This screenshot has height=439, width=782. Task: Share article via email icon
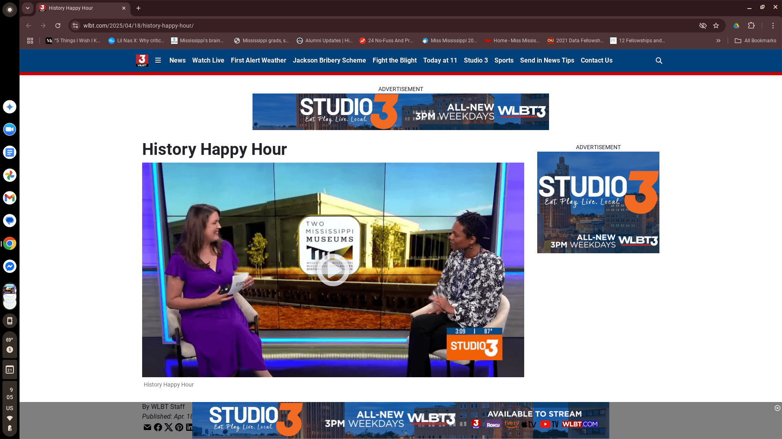click(x=147, y=427)
